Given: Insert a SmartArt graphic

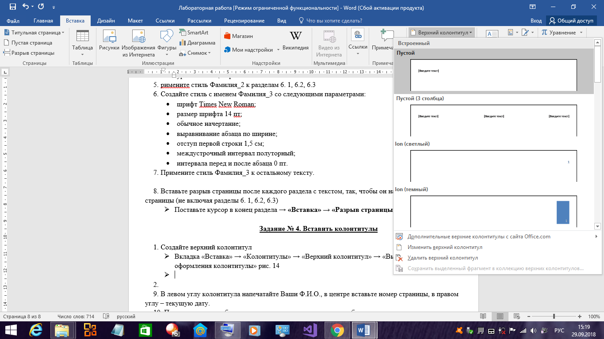Looking at the screenshot, I should click(x=194, y=33).
